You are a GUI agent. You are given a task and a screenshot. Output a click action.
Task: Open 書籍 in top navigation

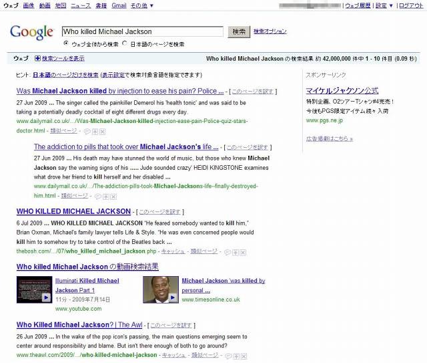point(101,5)
